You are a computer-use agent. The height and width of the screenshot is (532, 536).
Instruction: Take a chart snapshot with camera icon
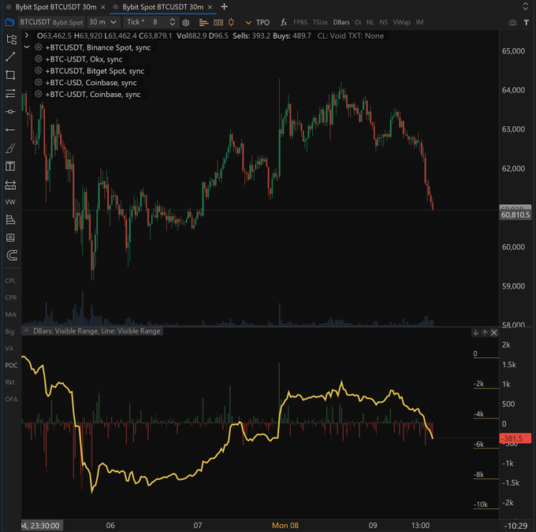click(x=512, y=23)
